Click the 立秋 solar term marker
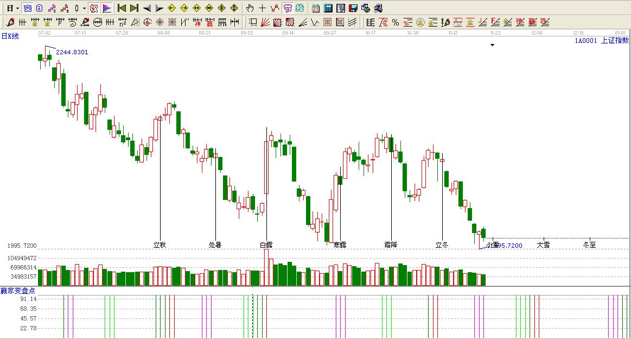This screenshot has width=631, height=339. point(160,244)
